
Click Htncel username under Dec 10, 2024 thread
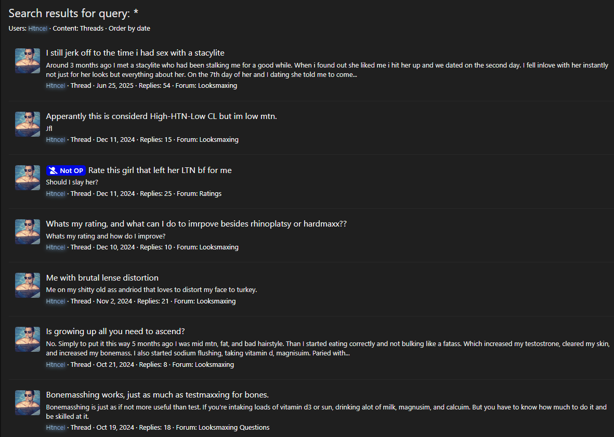click(55, 247)
